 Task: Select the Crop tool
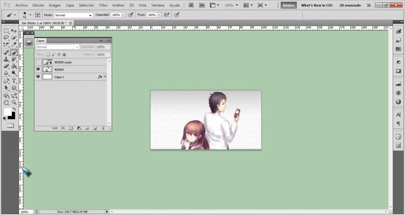tap(6, 45)
